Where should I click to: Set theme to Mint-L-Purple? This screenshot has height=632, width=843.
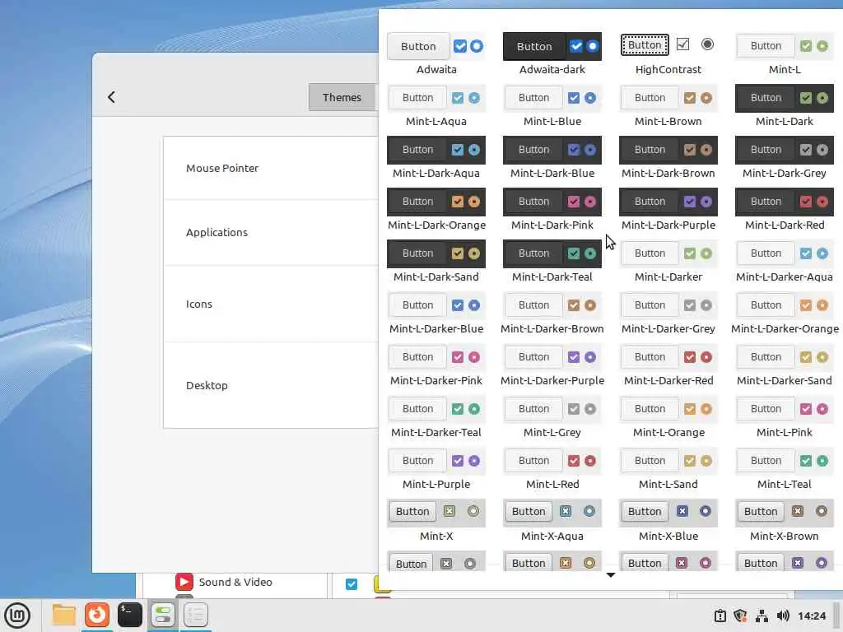436,468
